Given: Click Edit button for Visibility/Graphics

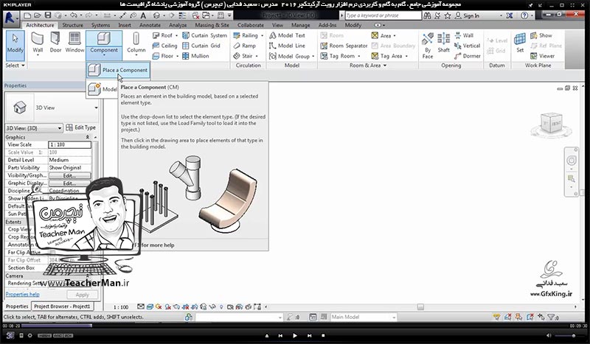Looking at the screenshot, I should [69, 175].
